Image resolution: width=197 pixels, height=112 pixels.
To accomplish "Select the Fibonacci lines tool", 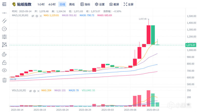I will pos(4,37).
